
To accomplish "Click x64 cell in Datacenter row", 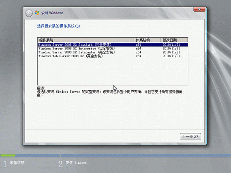I will coord(139,52).
